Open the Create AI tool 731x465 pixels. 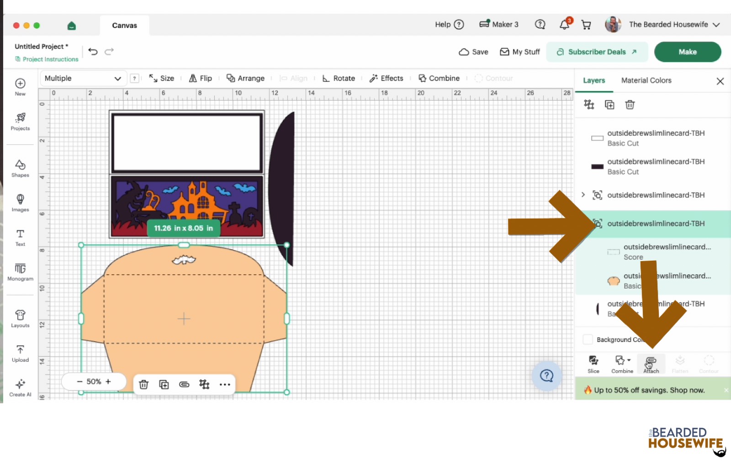point(20,388)
